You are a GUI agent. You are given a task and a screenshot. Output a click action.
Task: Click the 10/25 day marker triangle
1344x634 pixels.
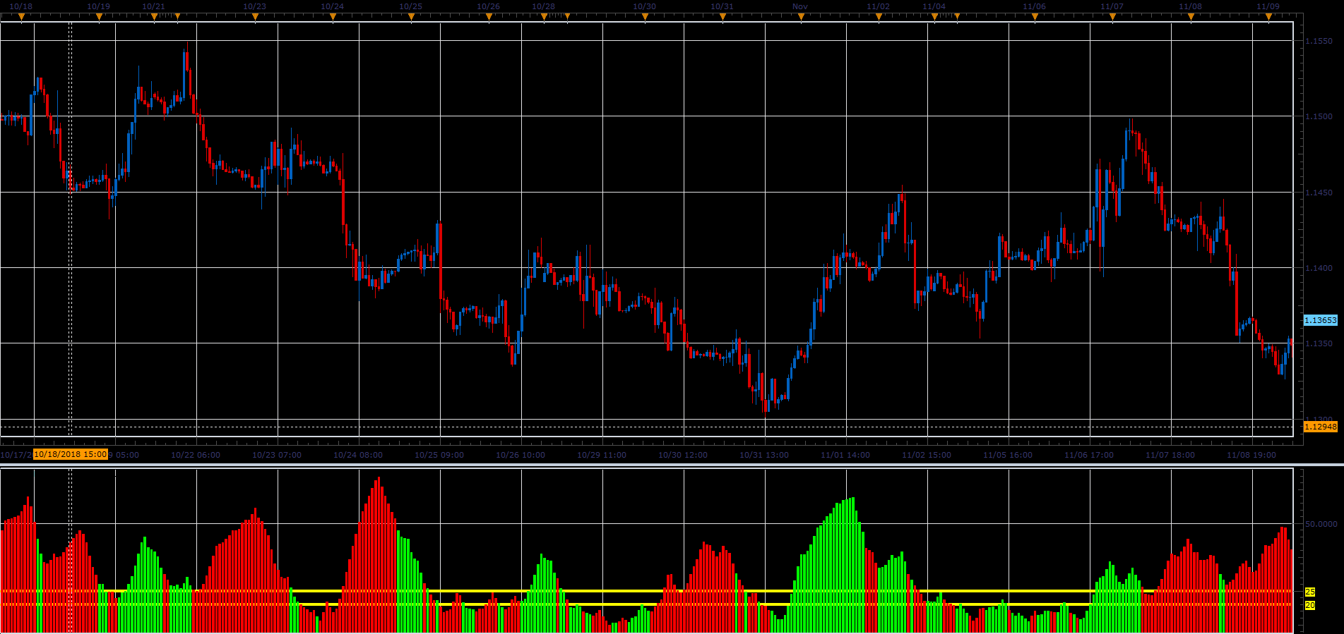point(411,18)
